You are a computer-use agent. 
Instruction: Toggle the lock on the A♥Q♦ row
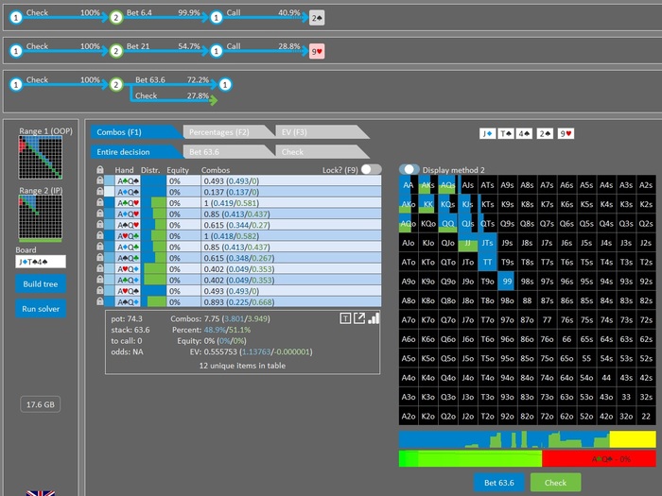click(100, 268)
